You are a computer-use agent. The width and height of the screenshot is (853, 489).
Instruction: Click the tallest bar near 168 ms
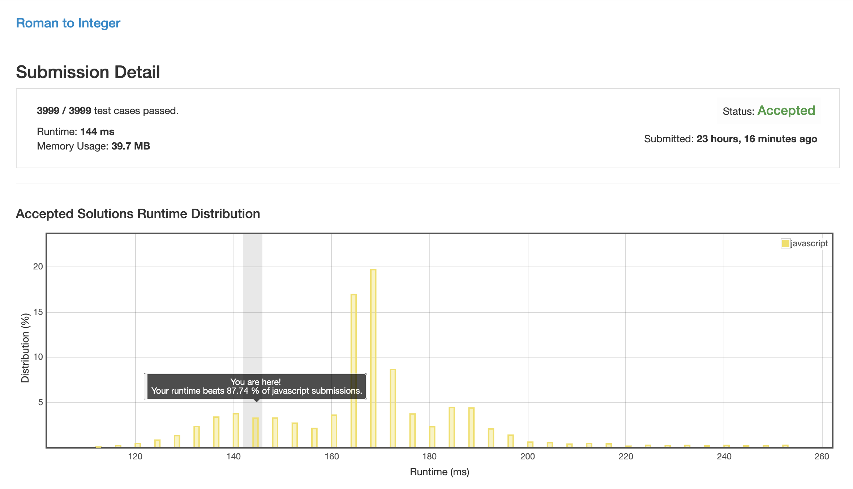click(x=373, y=358)
